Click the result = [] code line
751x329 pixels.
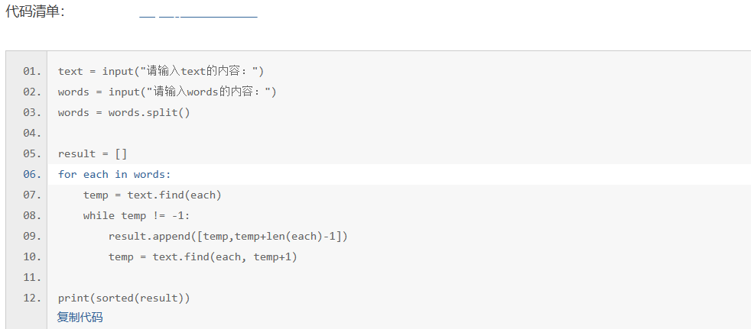click(x=93, y=154)
